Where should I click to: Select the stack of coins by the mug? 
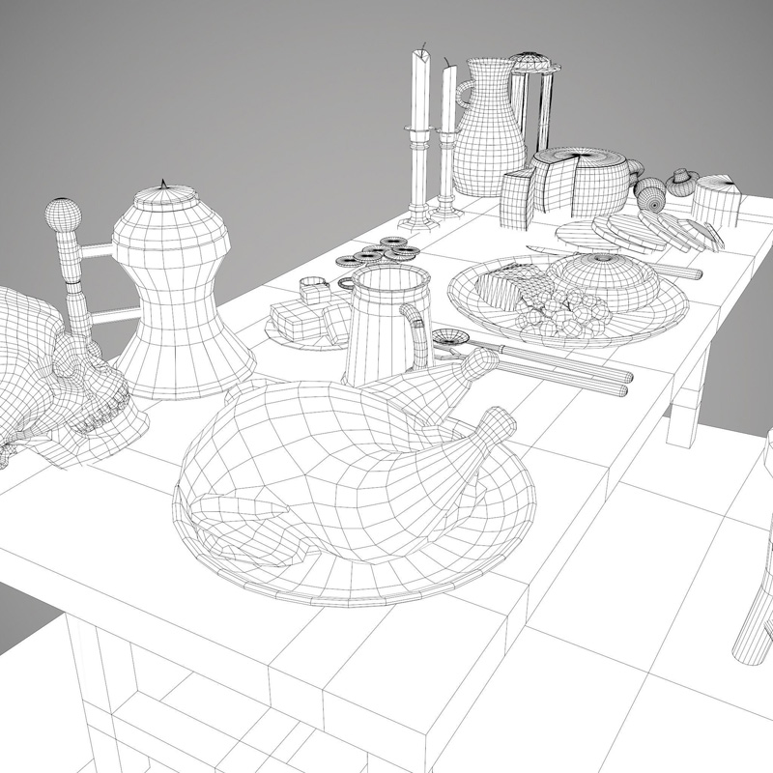(x=379, y=253)
